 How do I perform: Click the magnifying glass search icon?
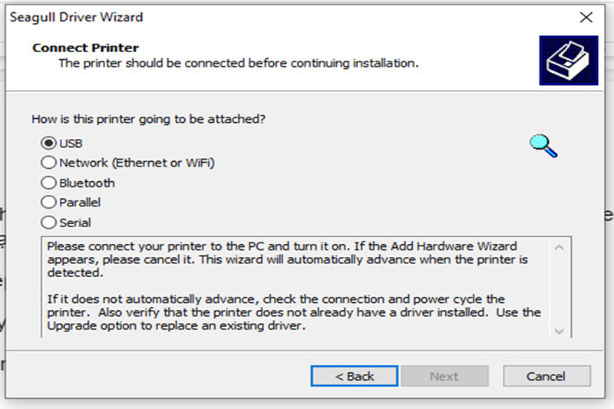tap(543, 146)
